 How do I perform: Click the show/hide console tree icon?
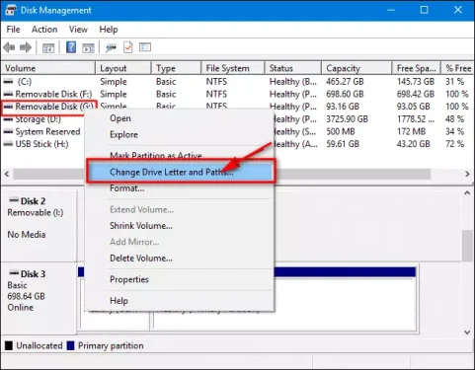pyautogui.click(x=48, y=48)
